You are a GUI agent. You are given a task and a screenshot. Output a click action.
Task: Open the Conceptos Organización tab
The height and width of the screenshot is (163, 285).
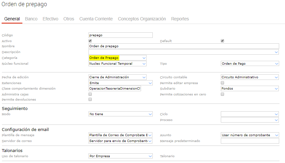[x=142, y=19]
